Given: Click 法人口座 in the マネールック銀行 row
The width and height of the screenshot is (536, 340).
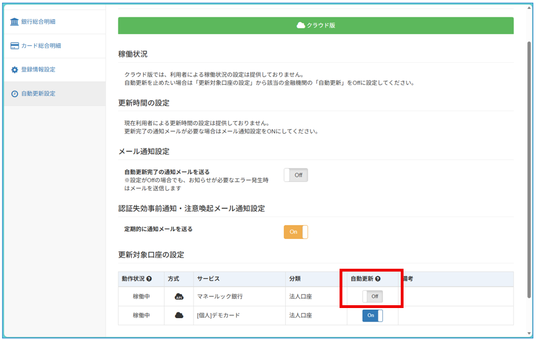Looking at the screenshot, I should tap(300, 297).
